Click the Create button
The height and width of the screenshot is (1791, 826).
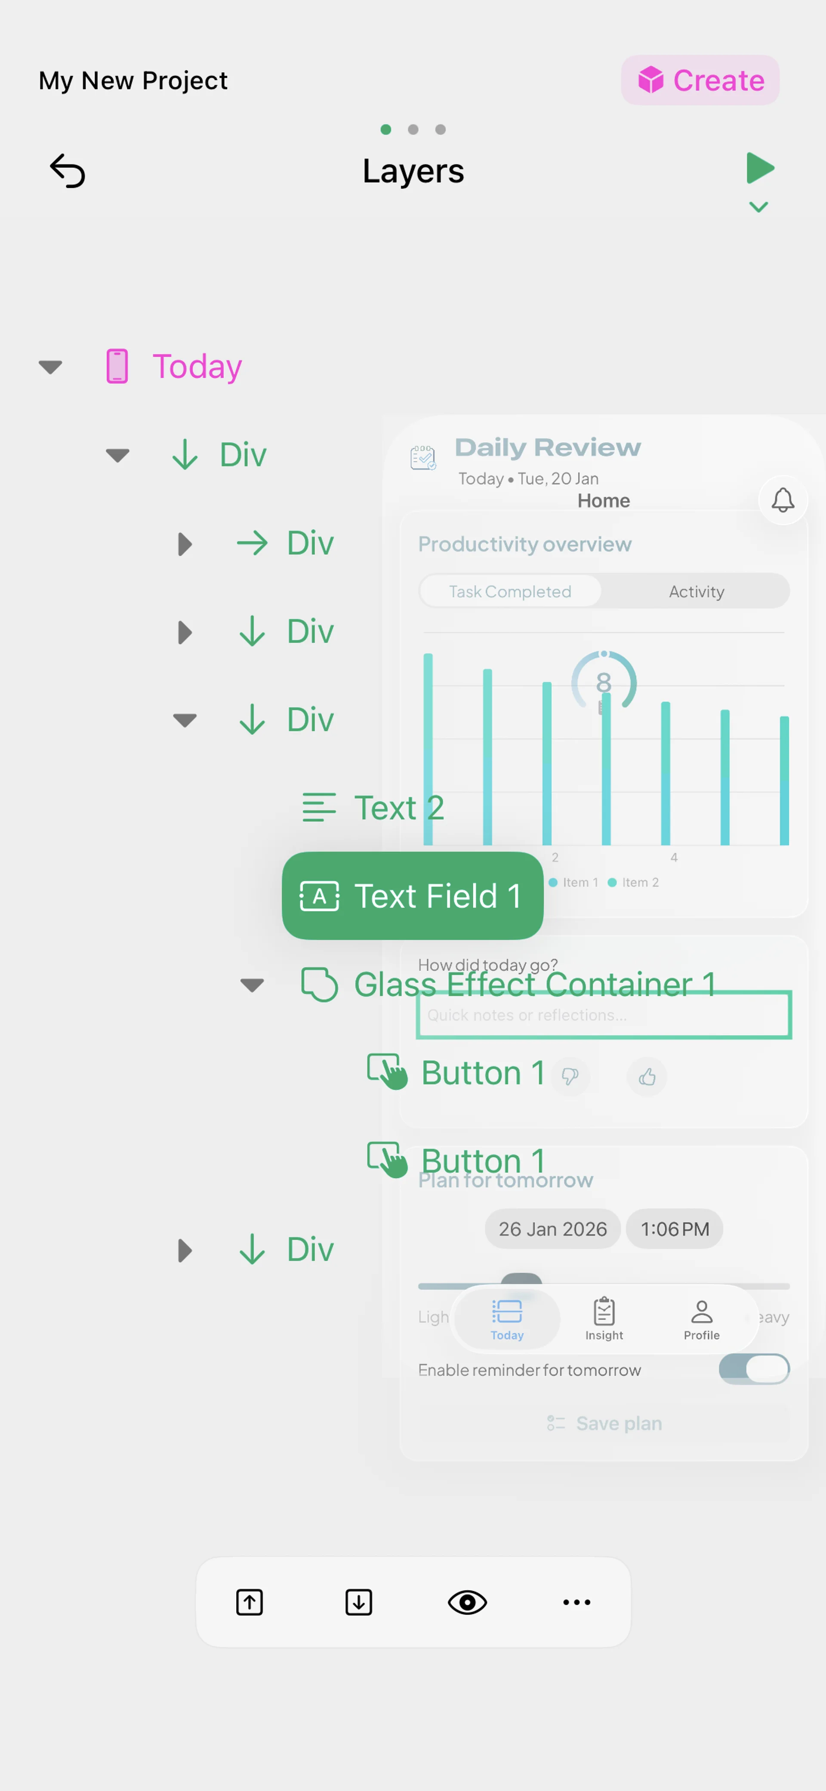(700, 80)
